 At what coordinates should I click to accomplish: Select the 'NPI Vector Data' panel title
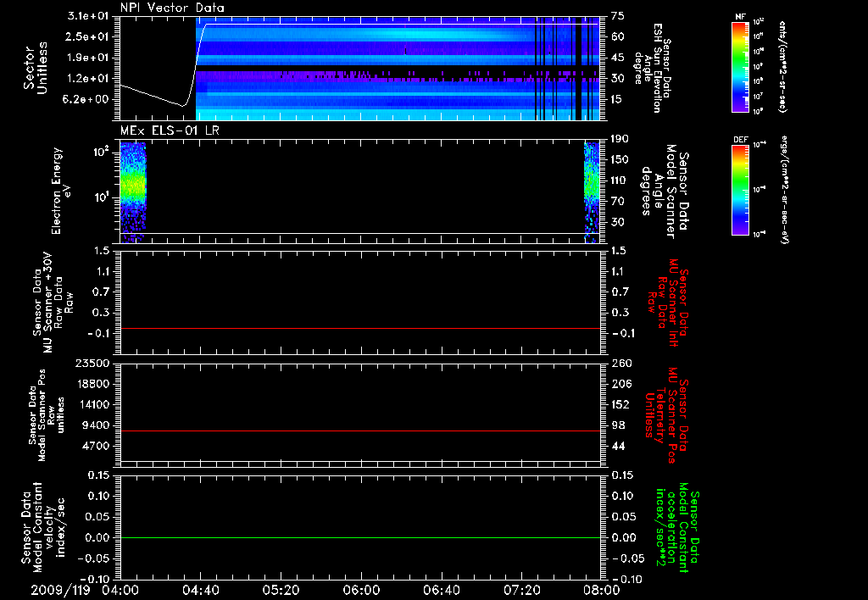(172, 8)
